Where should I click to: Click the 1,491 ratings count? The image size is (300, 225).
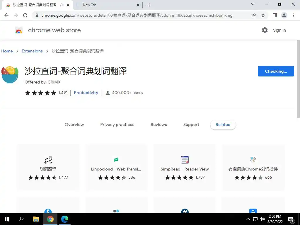[x=63, y=93]
